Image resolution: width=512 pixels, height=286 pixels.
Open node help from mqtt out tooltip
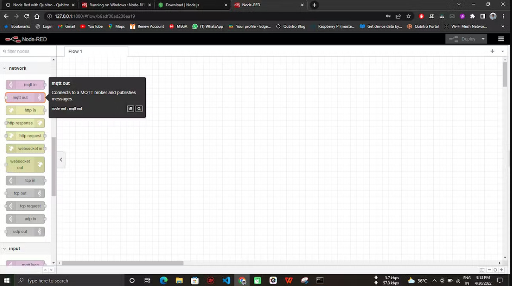coord(131,109)
